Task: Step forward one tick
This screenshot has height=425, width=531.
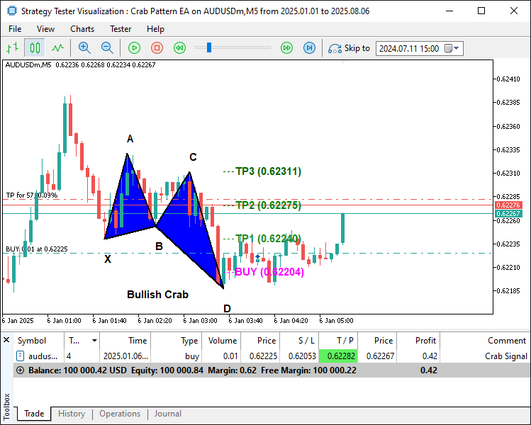Action: click(x=309, y=48)
